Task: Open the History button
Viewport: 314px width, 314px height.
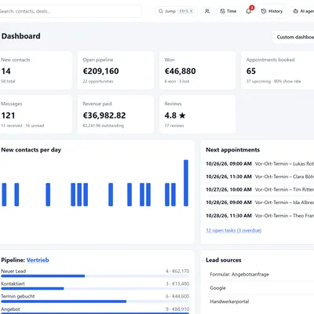Action: pos(272,11)
